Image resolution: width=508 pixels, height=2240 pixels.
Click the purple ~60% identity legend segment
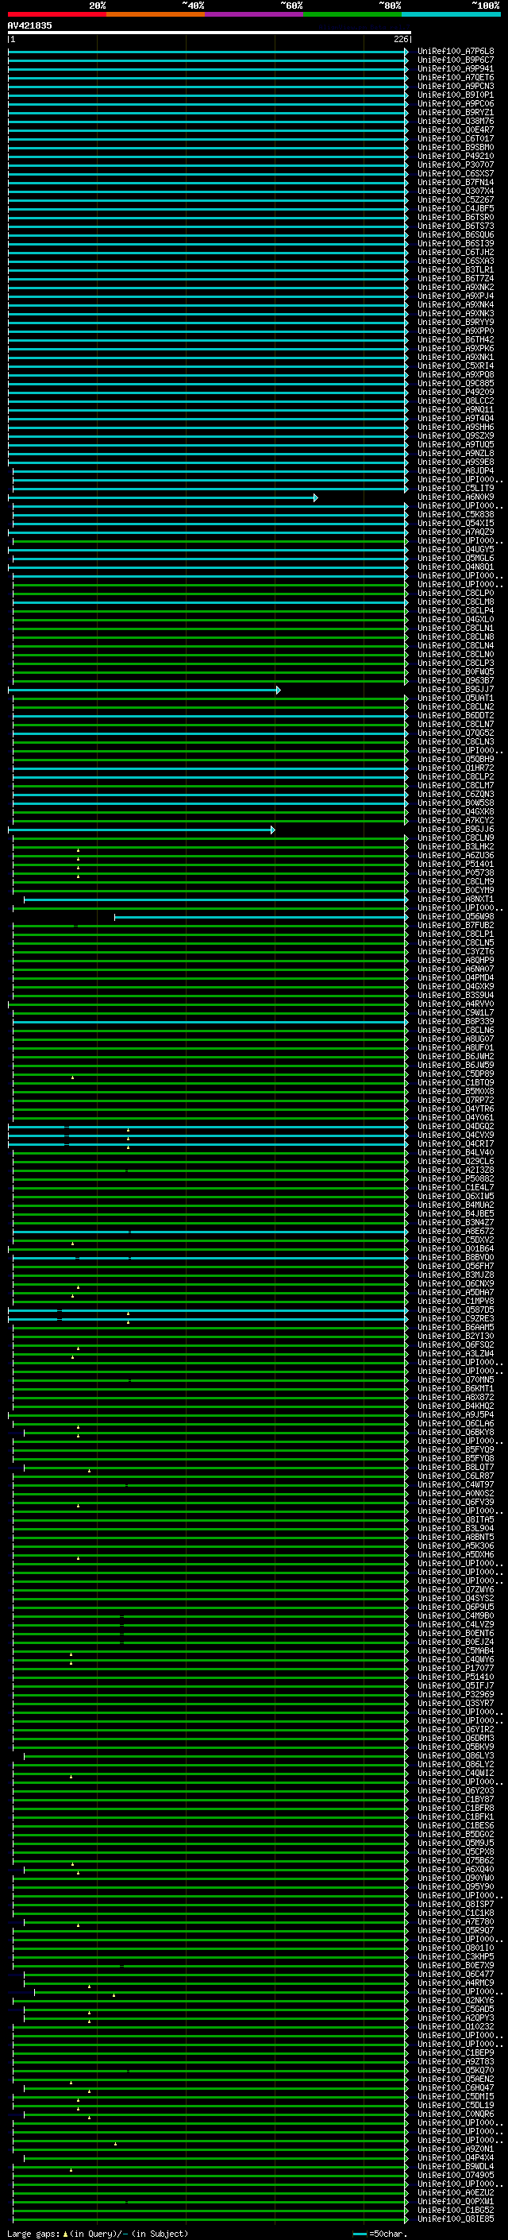255,14
